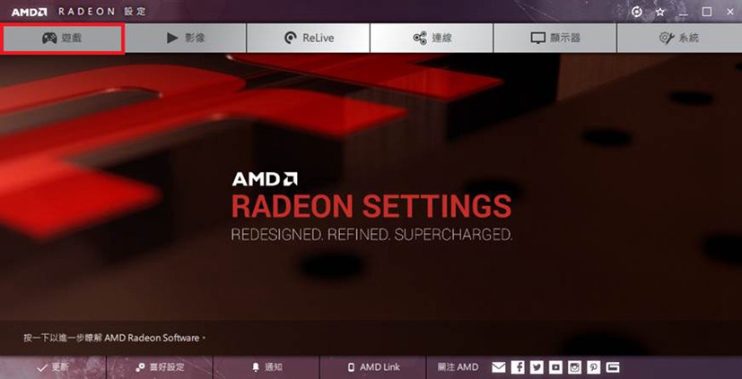Click the Instagram icon
The height and width of the screenshot is (379, 742).
[574, 367]
